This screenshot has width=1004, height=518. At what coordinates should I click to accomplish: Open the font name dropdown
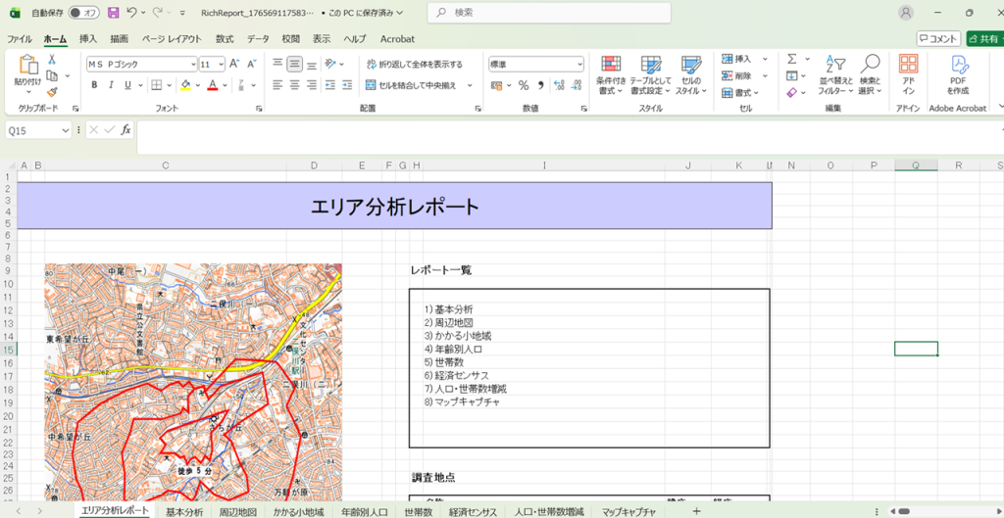pos(193,64)
